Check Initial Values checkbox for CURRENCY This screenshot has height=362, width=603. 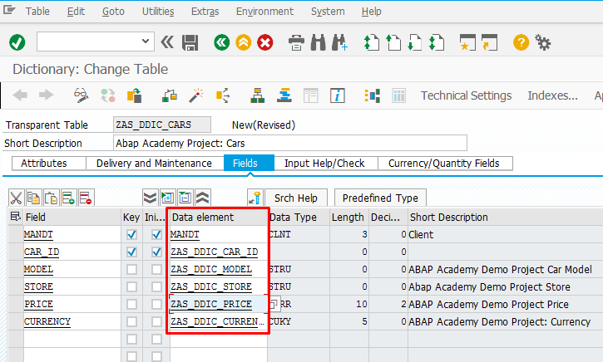coord(156,321)
